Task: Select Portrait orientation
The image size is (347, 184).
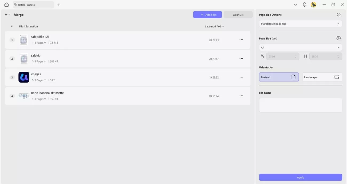Action: (279, 77)
